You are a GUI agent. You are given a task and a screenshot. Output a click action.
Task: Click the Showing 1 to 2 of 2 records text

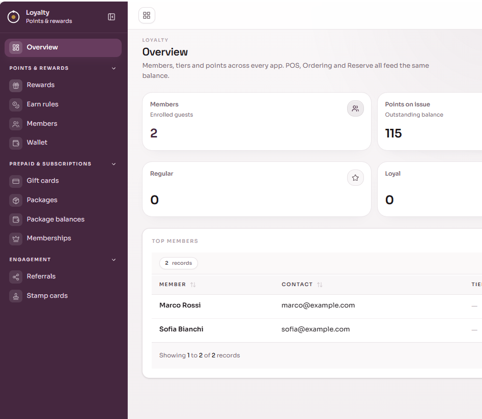[200, 355]
